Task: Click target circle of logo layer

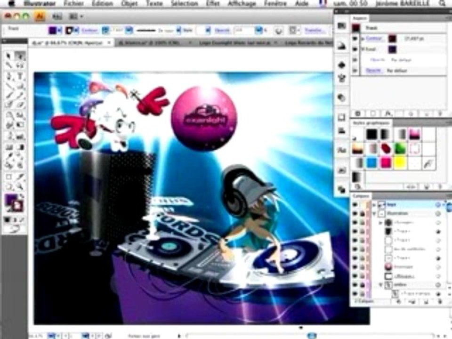Action: coord(438,205)
